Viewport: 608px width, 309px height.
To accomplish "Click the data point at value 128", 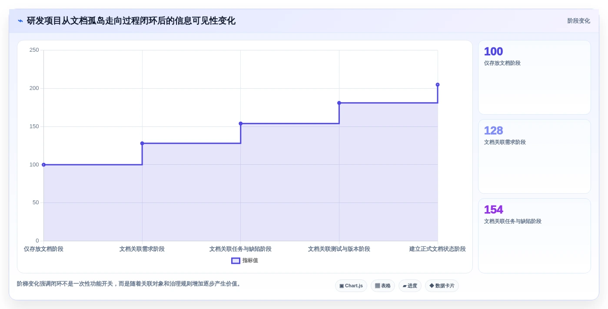I will pyautogui.click(x=142, y=143).
